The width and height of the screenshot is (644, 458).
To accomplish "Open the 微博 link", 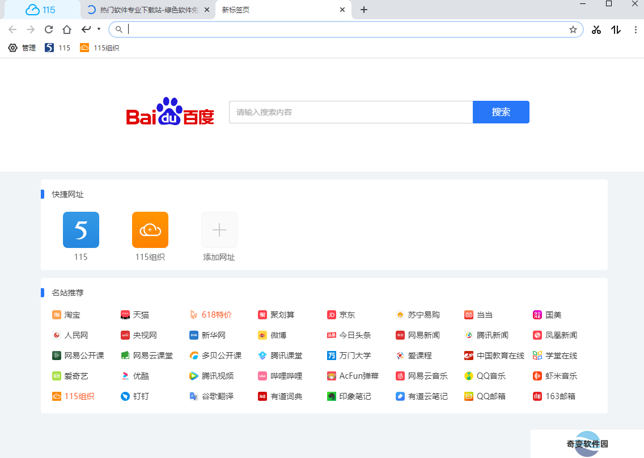I will 272,335.
